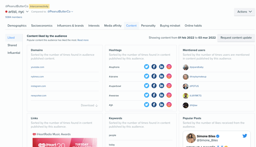Click LinkedIn icon for #superbowl hashtag
This screenshot has width=256, height=147.
[161, 86]
